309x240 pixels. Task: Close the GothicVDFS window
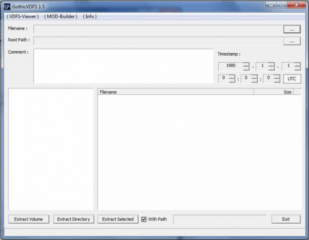click(x=296, y=5)
